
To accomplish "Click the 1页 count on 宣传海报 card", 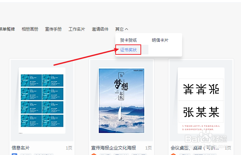I will [x=148, y=148].
